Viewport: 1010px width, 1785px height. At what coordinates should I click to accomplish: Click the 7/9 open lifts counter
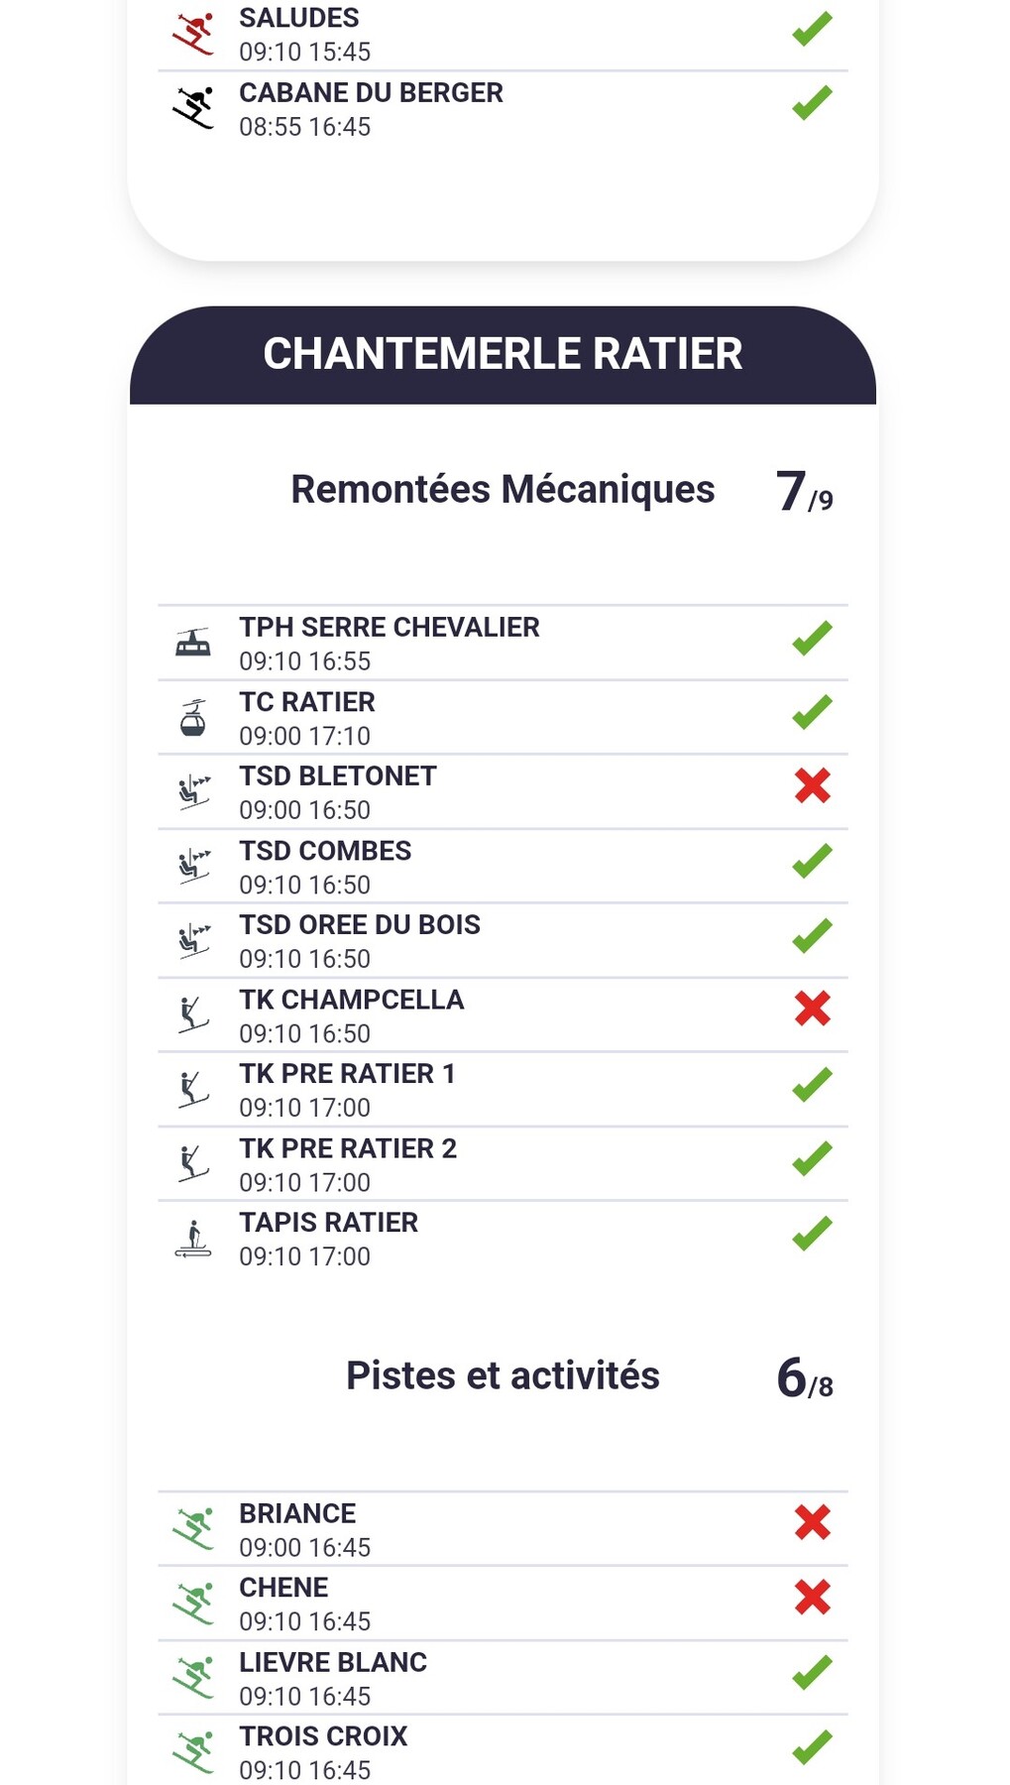pyautogui.click(x=804, y=492)
